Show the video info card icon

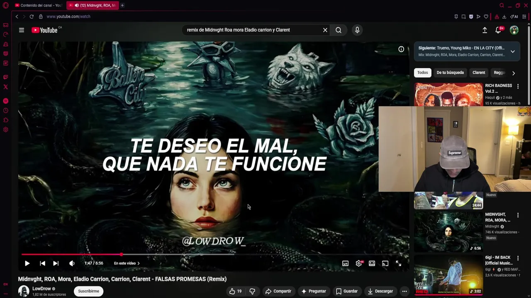(401, 49)
